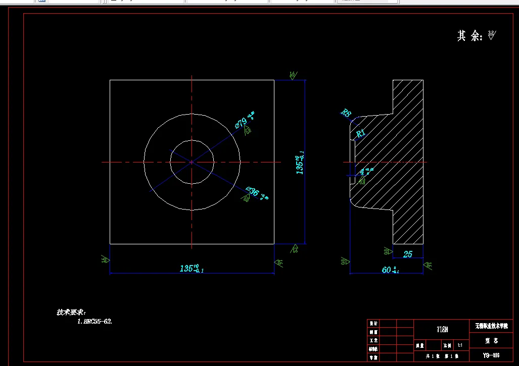Pick the roughness symbol left of the 25 dimension
Screen dimensions: 519x366
click(x=388, y=250)
